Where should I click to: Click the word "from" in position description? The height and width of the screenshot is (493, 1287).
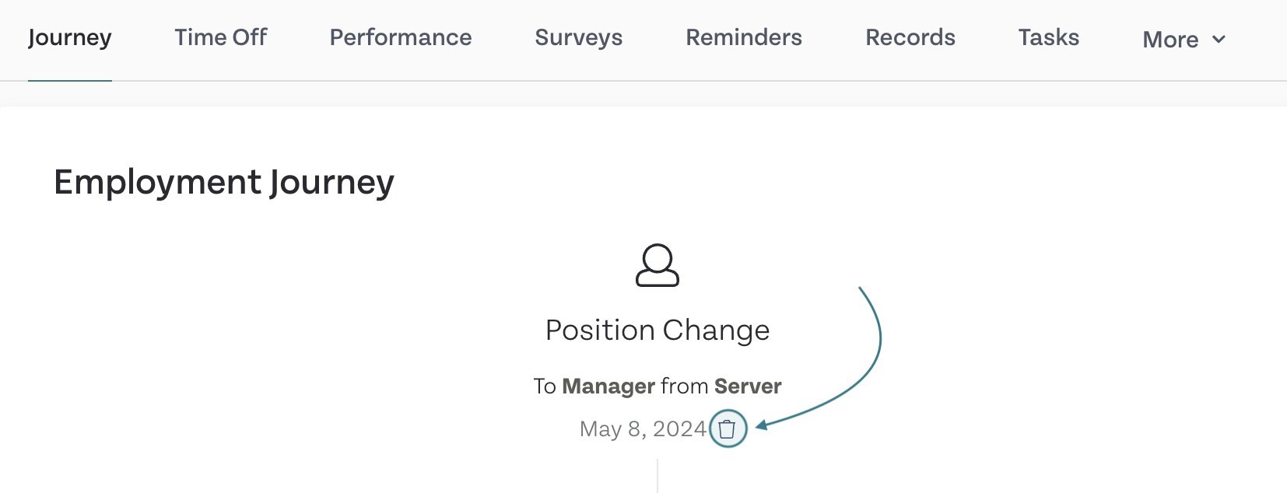tap(685, 386)
